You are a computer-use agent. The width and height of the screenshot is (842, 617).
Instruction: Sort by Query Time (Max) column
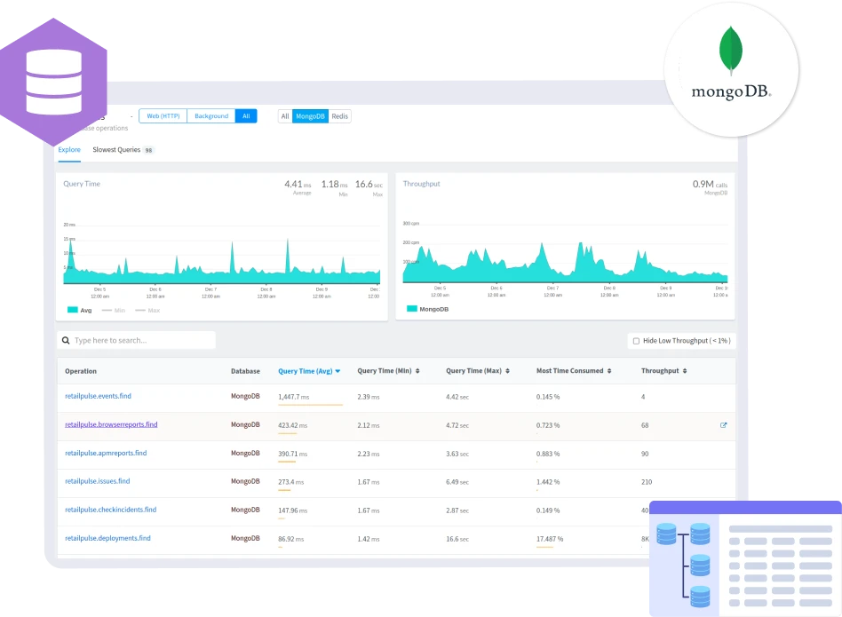pyautogui.click(x=478, y=371)
